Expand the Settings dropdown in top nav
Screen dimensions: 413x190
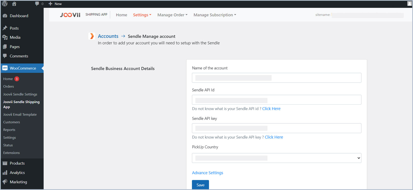point(142,15)
